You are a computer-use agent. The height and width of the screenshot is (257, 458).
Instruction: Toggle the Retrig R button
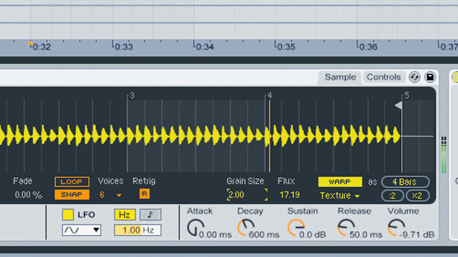[x=144, y=194]
